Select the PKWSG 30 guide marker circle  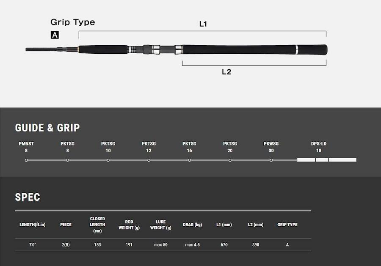click(271, 160)
